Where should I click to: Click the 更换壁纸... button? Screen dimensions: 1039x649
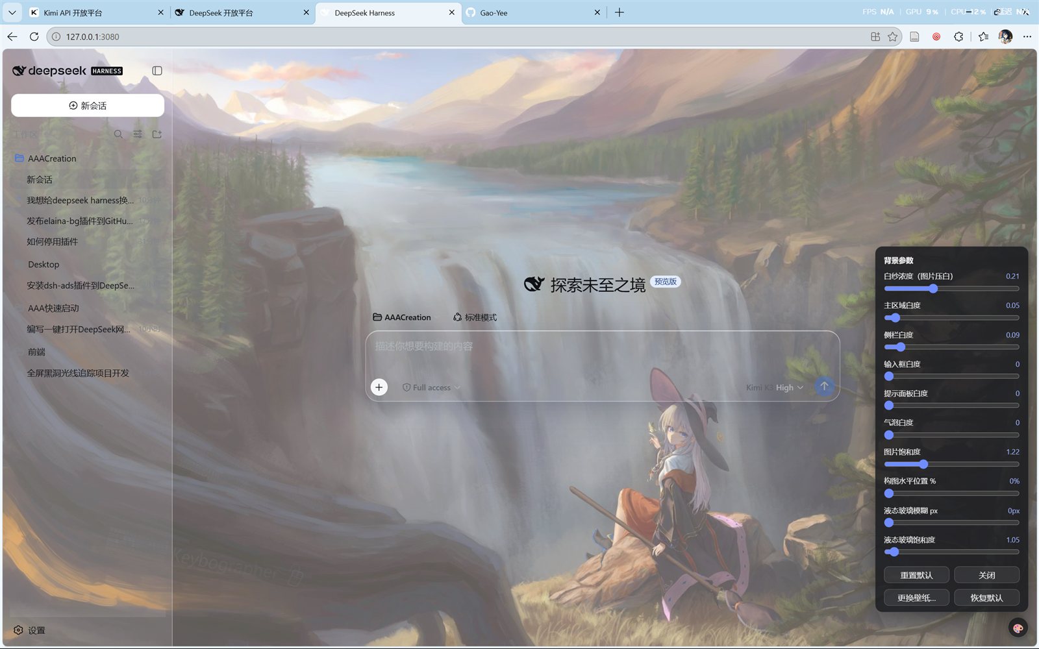[916, 598]
